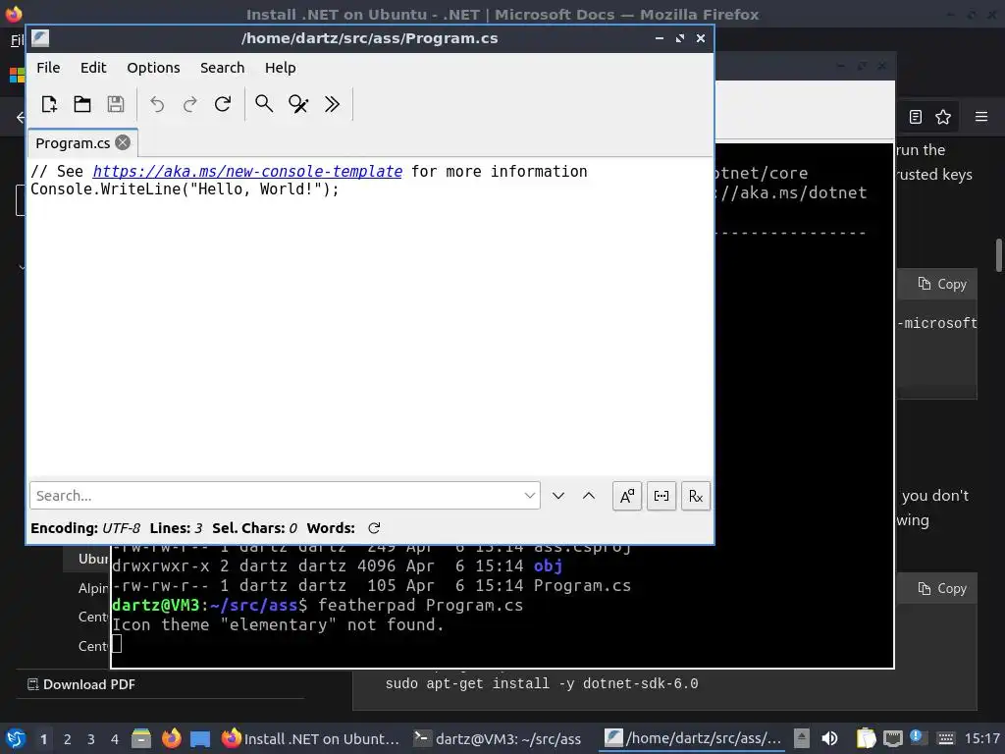The height and width of the screenshot is (754, 1005).
Task: Click the Replace magnifier-pencil icon
Action: click(298, 104)
